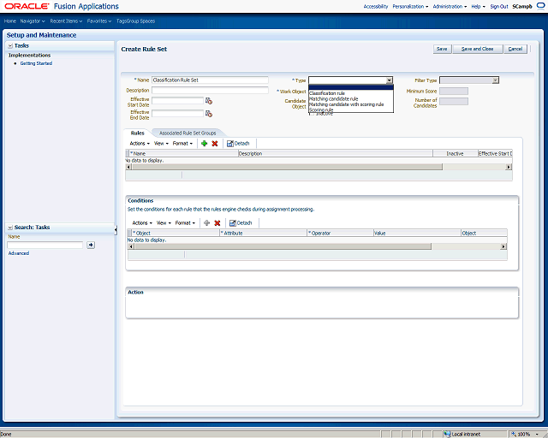Viewport: 548px width, 438px height.
Task: Open the Effective End Date calendar picker
Action: (x=209, y=114)
